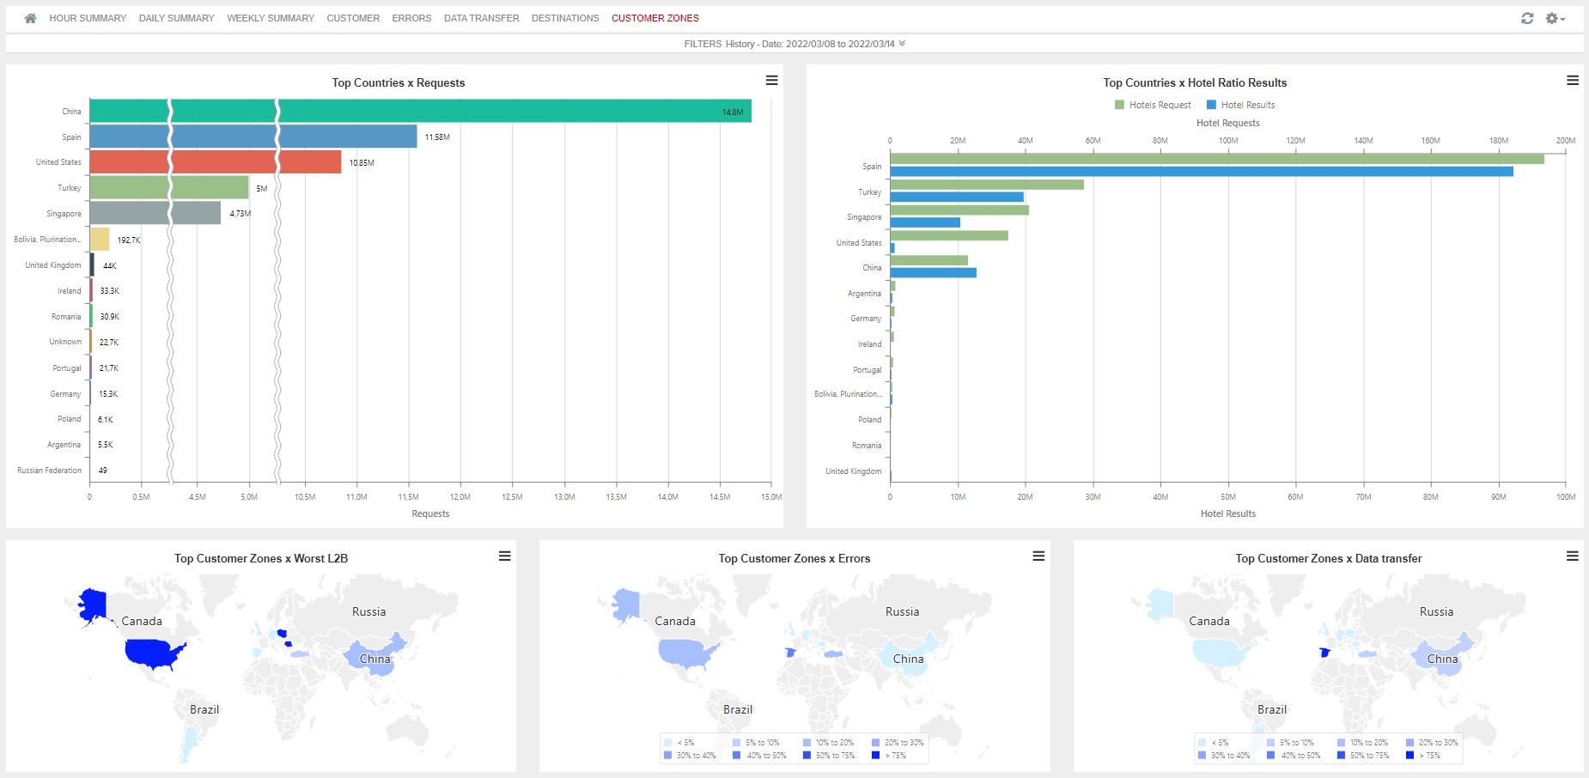1589x778 pixels.
Task: Open the Worst L2B map chart menu
Action: 505,556
